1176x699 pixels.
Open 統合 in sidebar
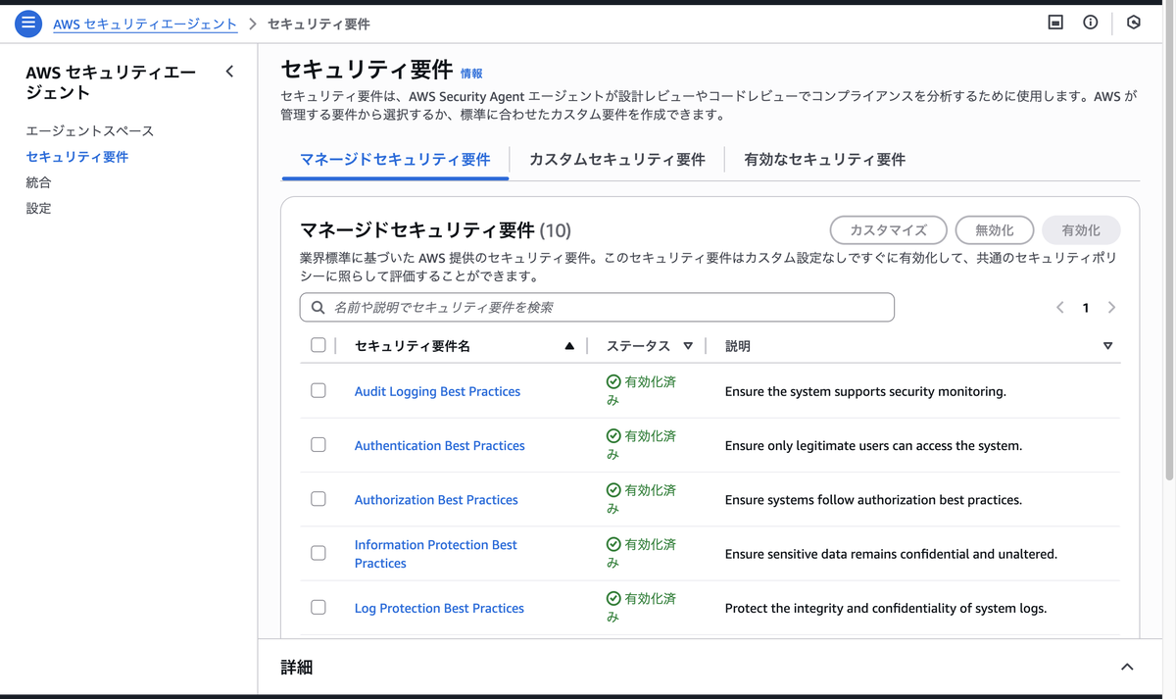(38, 182)
